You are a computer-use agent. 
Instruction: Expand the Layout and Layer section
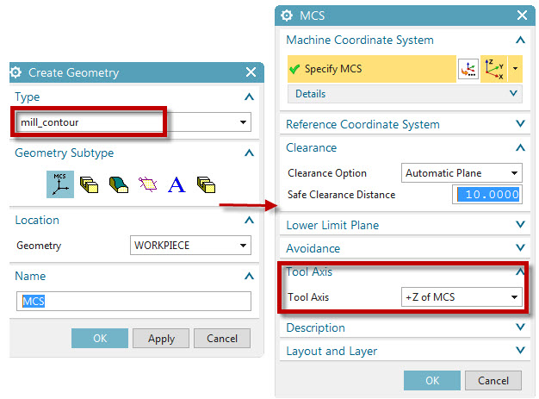520,351
